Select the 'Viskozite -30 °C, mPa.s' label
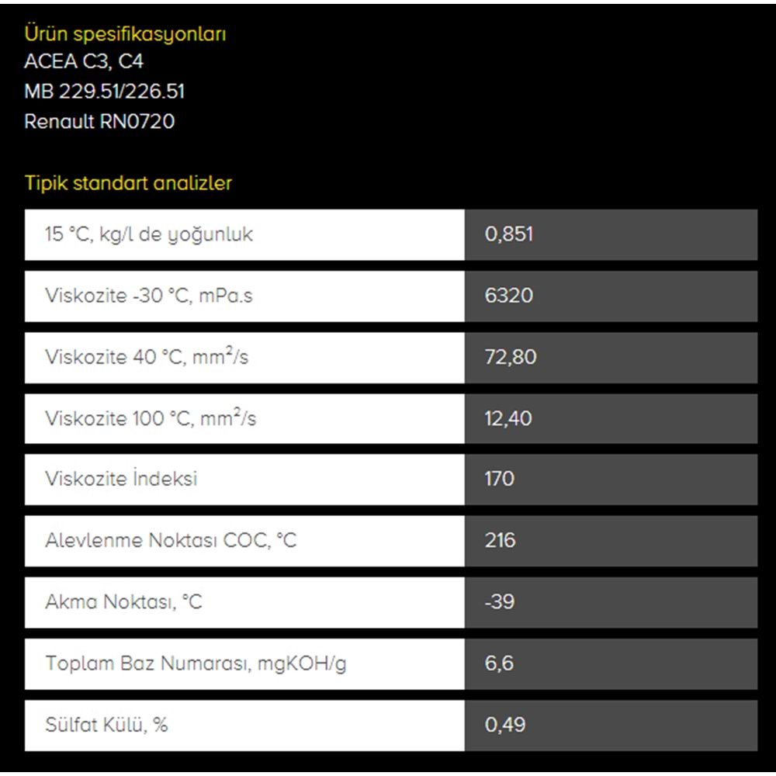This screenshot has width=776, height=776. 148,296
